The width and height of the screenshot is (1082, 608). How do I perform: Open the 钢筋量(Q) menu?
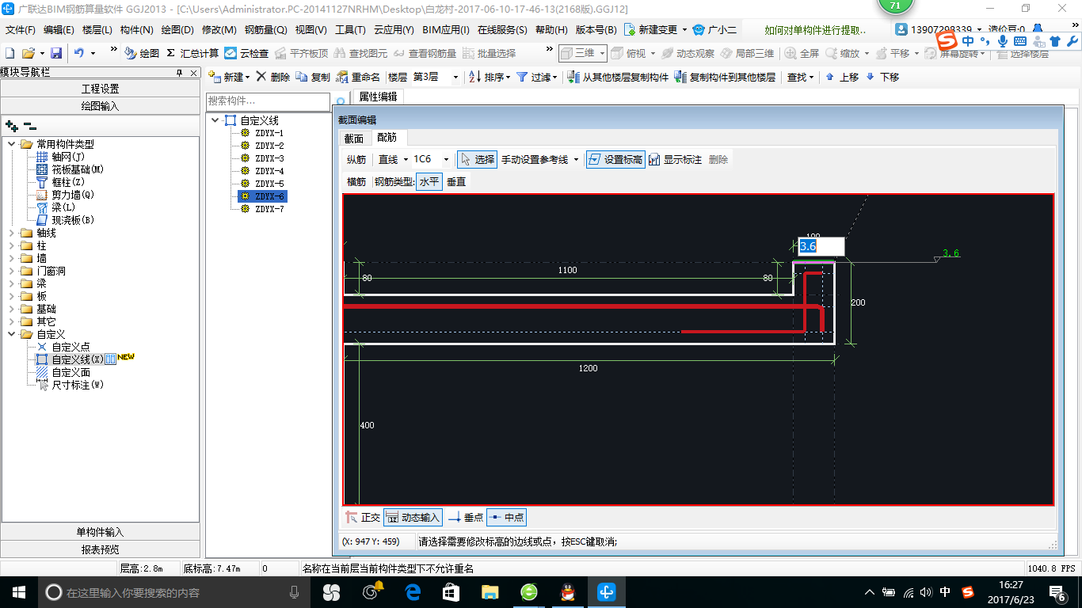(265, 29)
